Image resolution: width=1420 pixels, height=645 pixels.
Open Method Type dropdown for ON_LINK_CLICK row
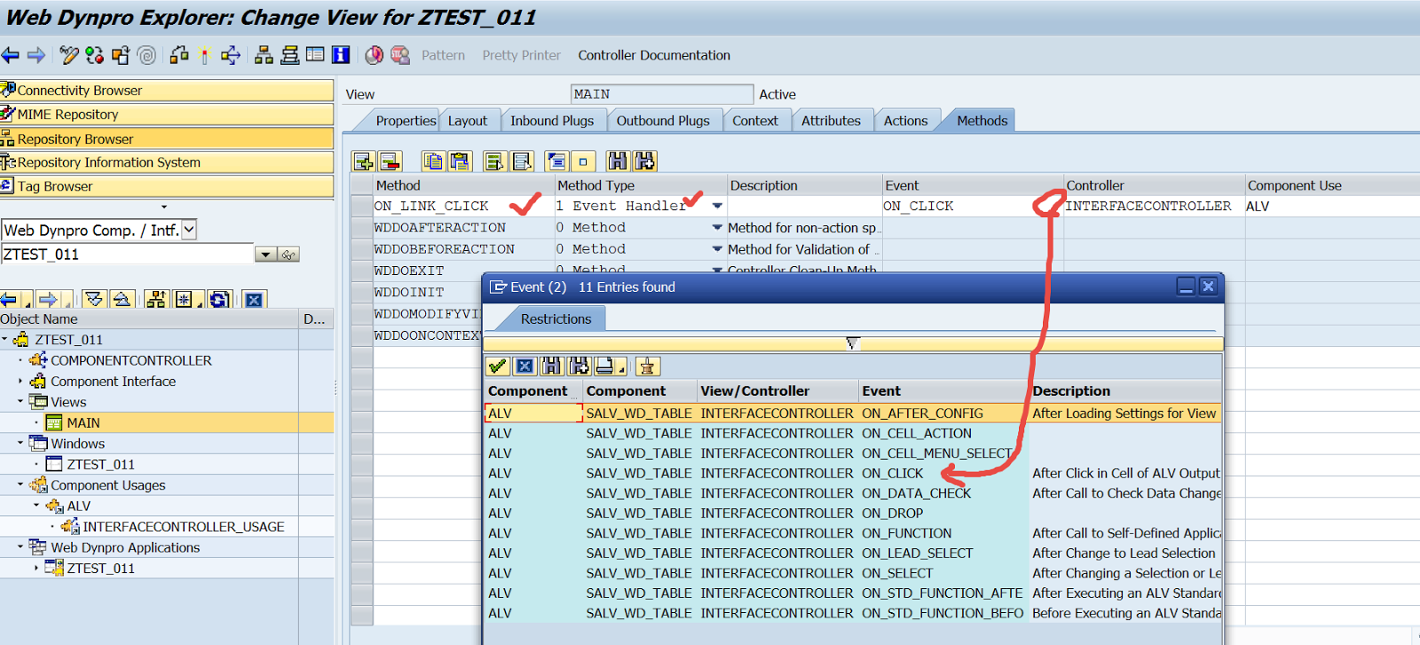(x=717, y=206)
